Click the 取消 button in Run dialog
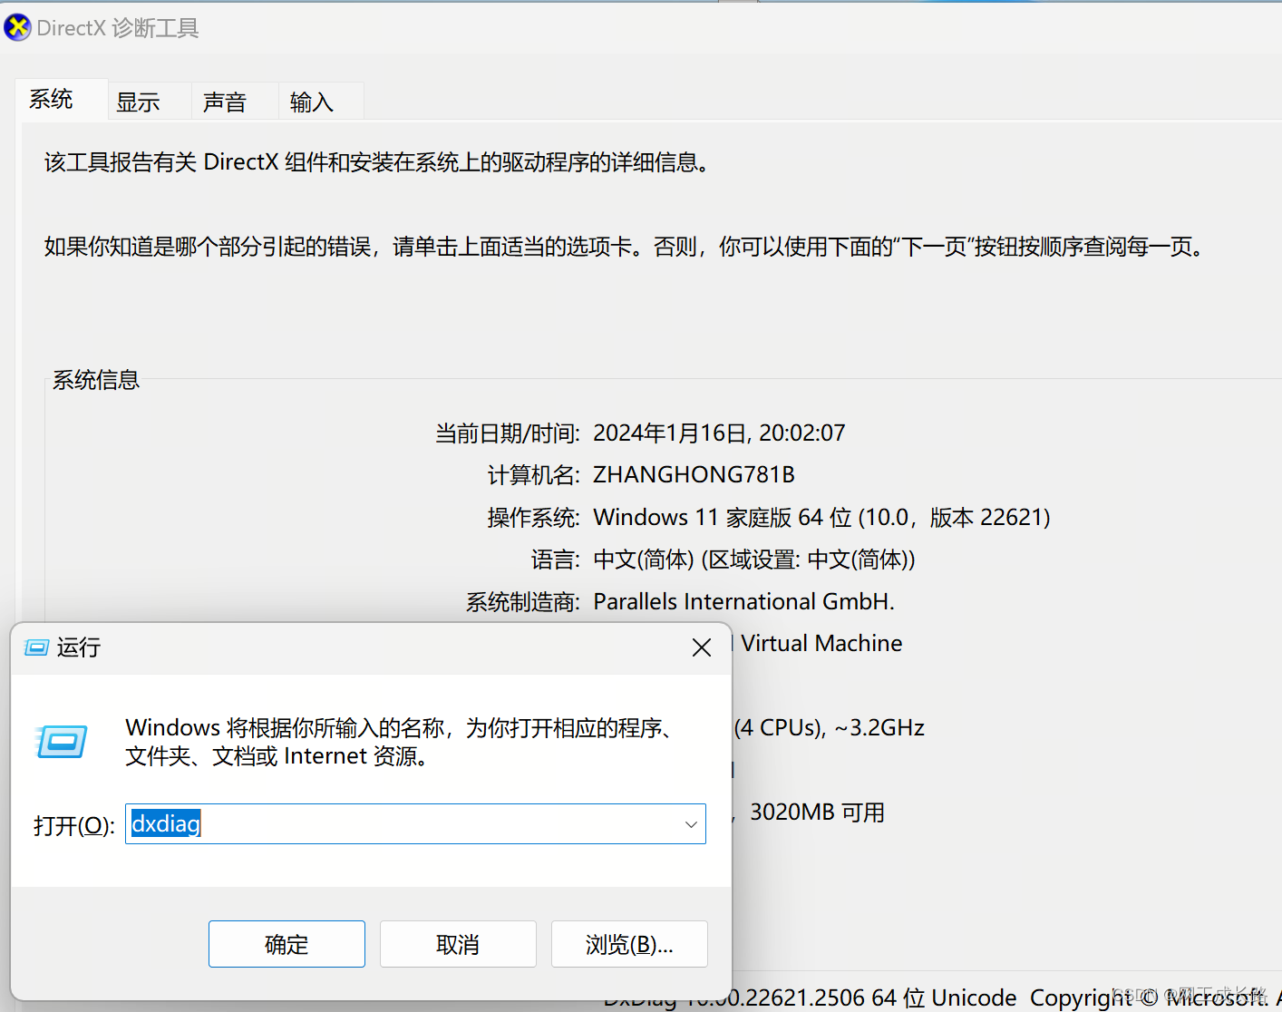The height and width of the screenshot is (1012, 1282). click(458, 944)
